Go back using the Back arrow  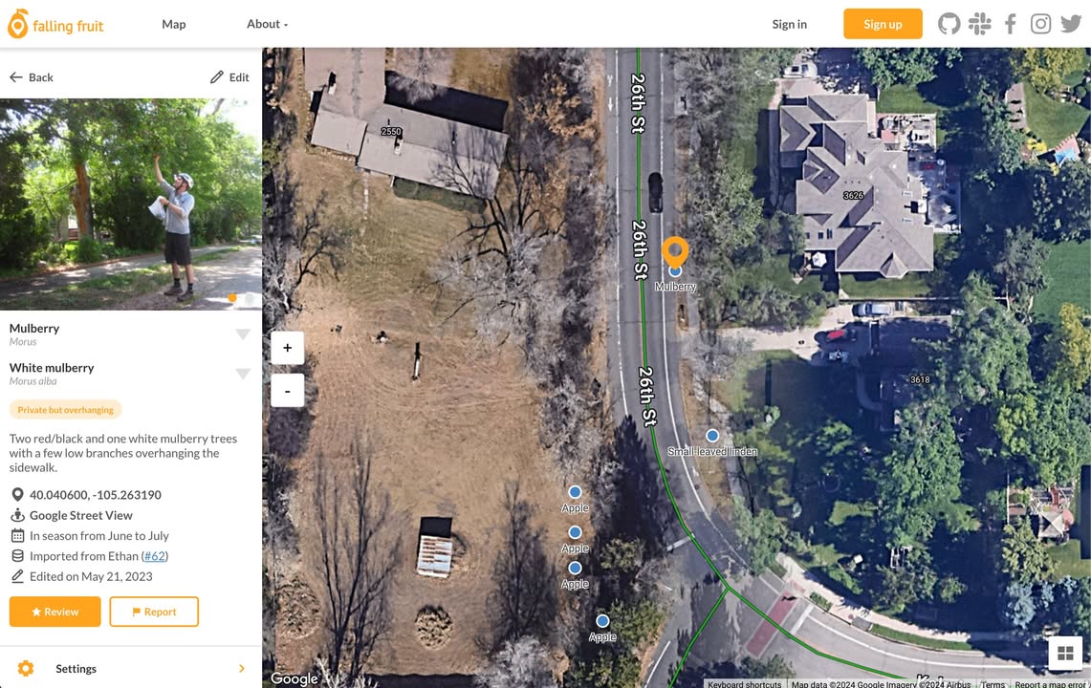[x=32, y=77]
